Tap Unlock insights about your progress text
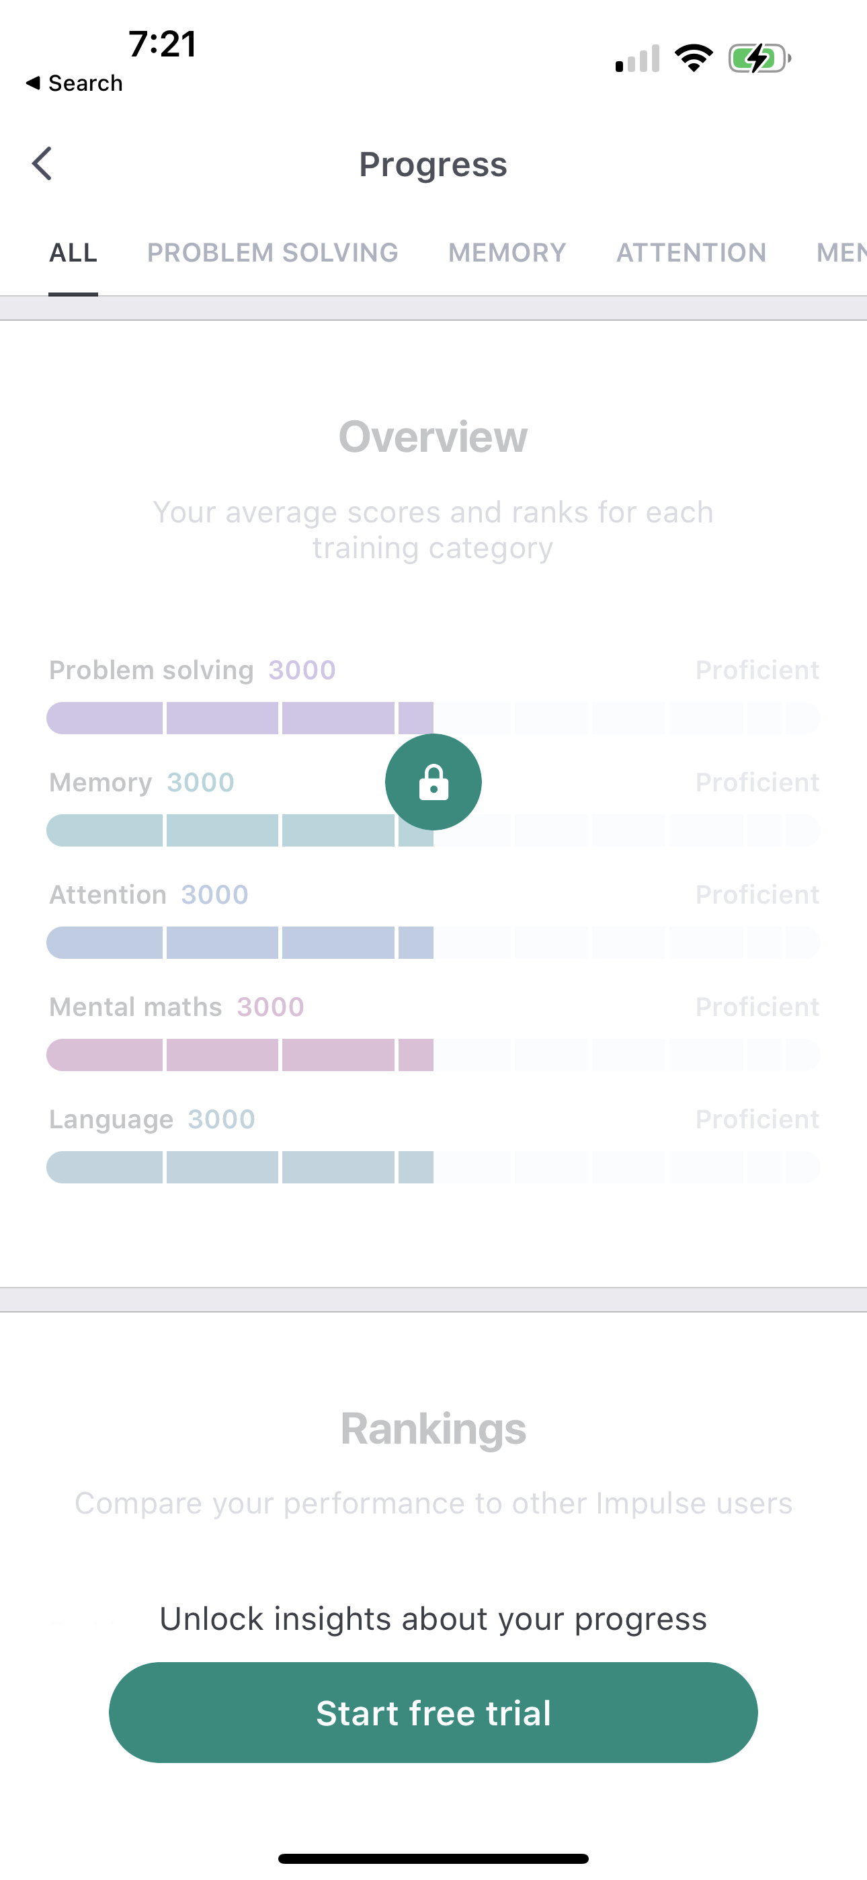Screen dimensions: 867x1880 pos(433,1617)
